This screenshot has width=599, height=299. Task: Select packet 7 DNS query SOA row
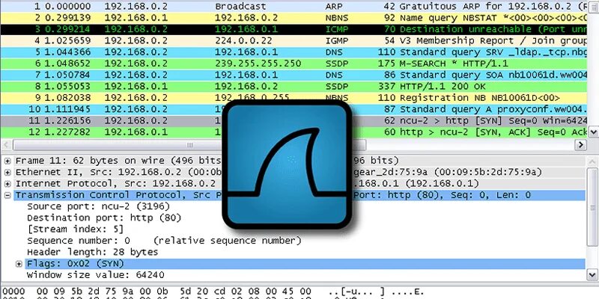tap(294, 75)
